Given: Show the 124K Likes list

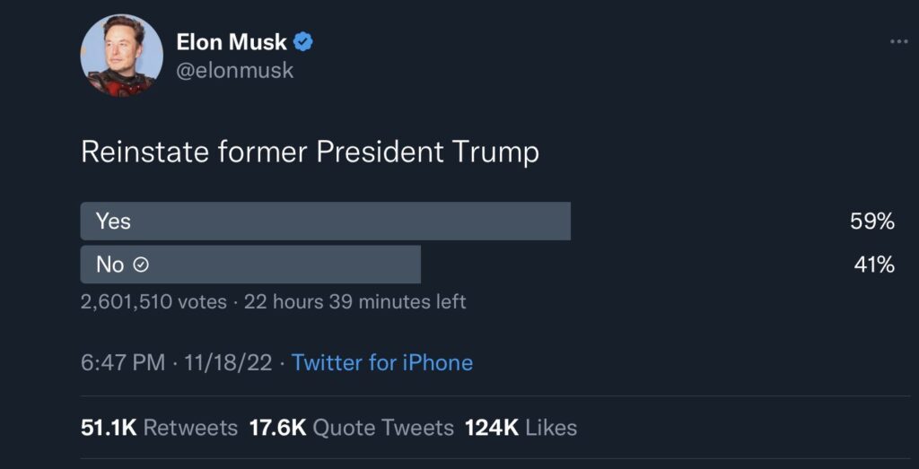Looking at the screenshot, I should 521,428.
